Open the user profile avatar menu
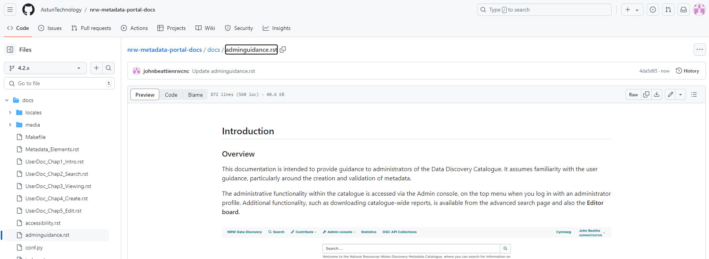The height and width of the screenshot is (259, 709). pyautogui.click(x=699, y=10)
